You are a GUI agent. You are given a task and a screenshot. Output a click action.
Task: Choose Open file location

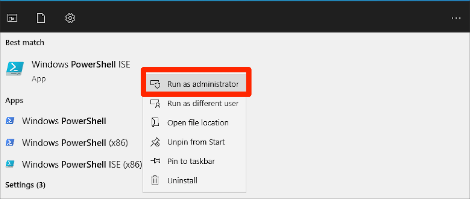point(198,123)
